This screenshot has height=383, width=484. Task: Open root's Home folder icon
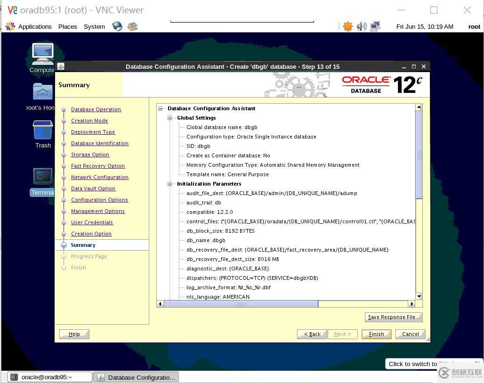click(x=42, y=91)
